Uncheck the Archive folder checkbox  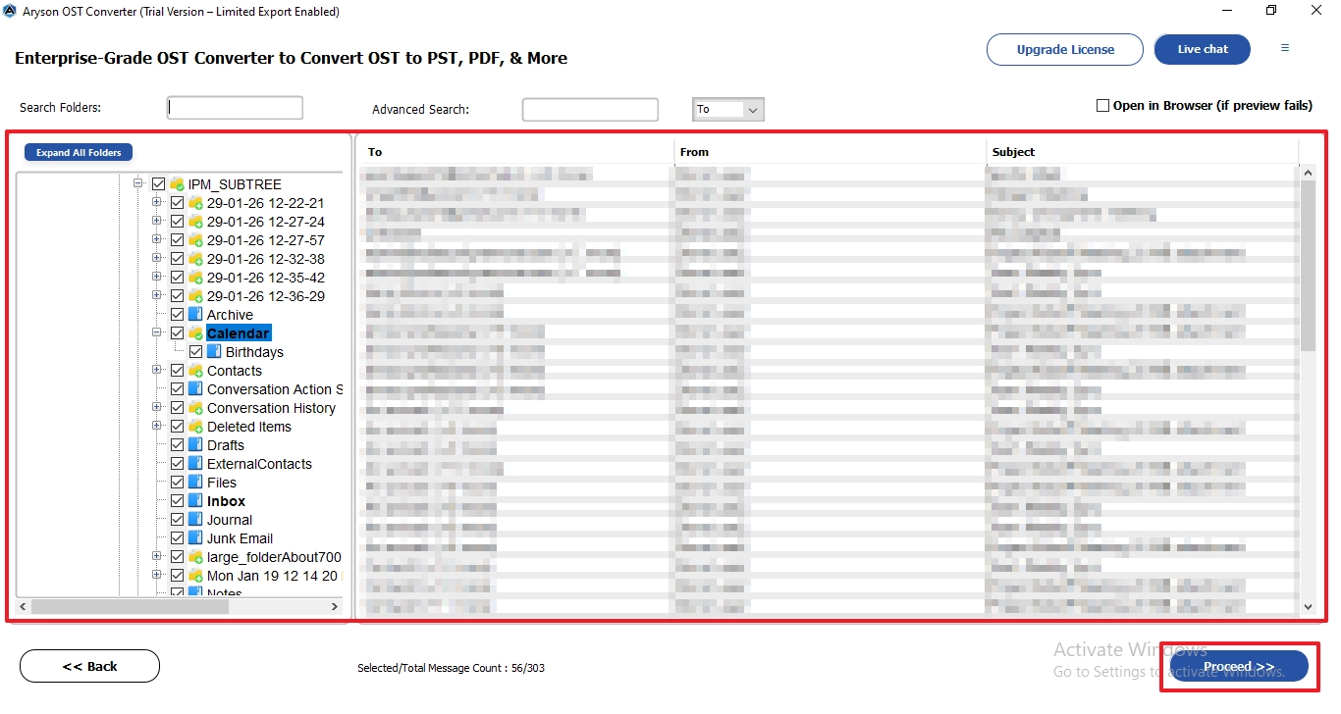point(177,315)
